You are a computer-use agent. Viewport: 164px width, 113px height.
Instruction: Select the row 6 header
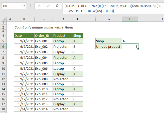click(3, 46)
